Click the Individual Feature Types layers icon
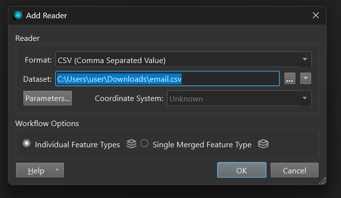The height and width of the screenshot is (198, 341). click(x=131, y=144)
